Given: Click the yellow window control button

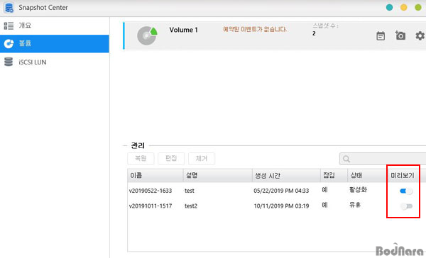Looking at the screenshot, I should point(404,8).
